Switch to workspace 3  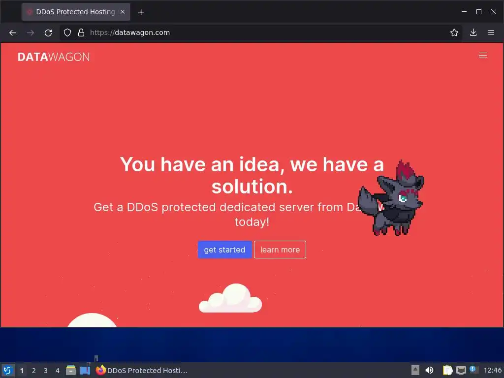click(x=46, y=371)
